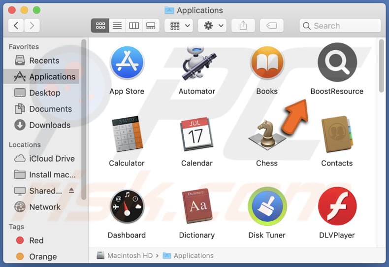
Task: Click the Edit Tags toolbar button
Action: pyautogui.click(x=272, y=26)
